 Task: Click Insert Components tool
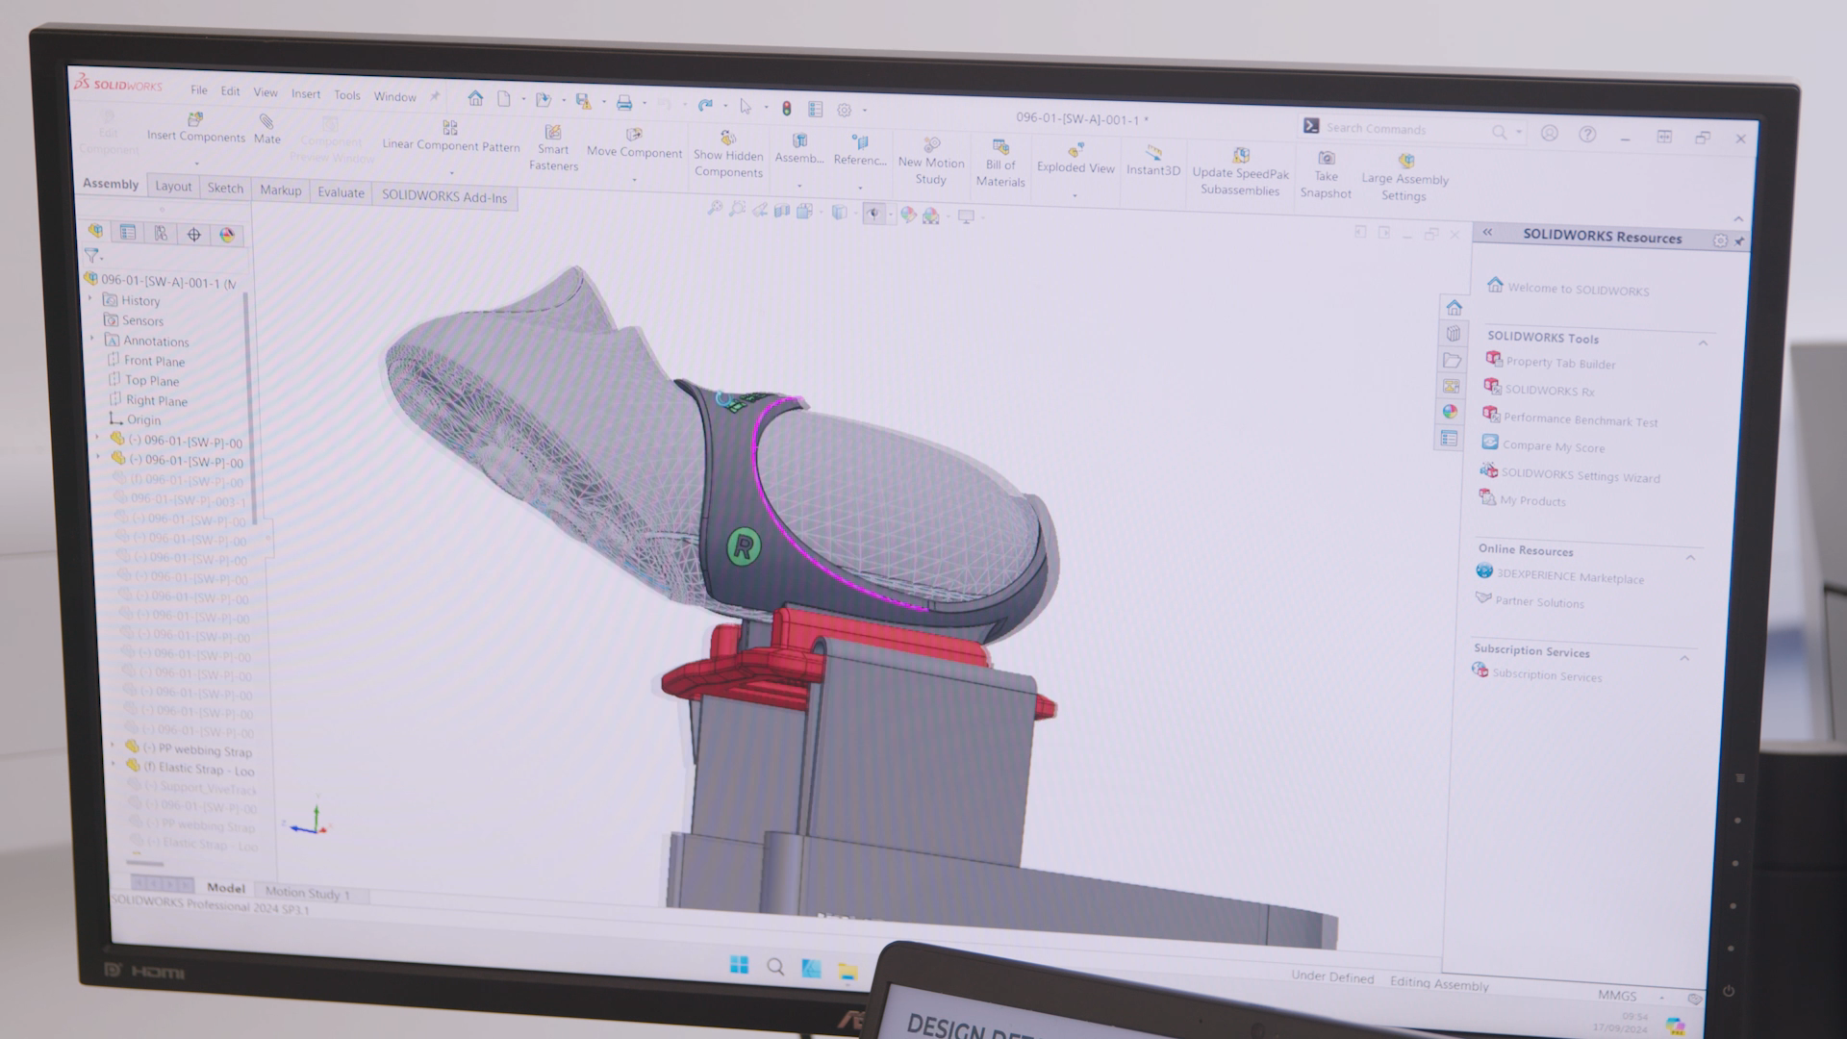196,128
